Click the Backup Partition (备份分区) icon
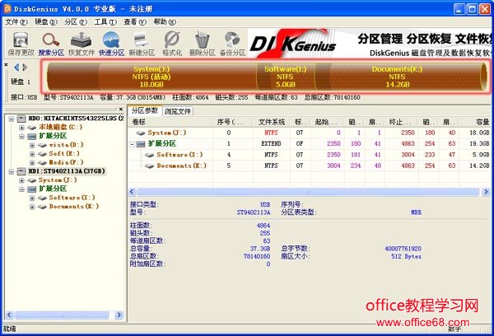494x336 pixels. click(x=232, y=44)
